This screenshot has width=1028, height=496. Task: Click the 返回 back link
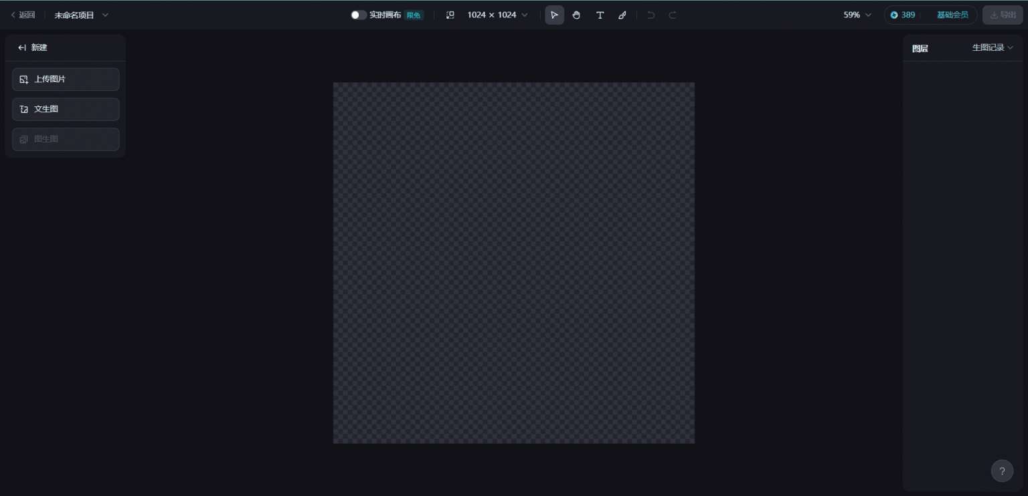point(23,15)
